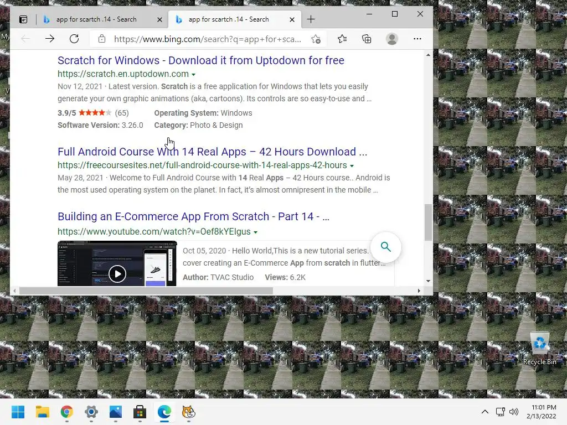Open Settings gear from the taskbar
This screenshot has width=567, height=425.
(x=91, y=412)
